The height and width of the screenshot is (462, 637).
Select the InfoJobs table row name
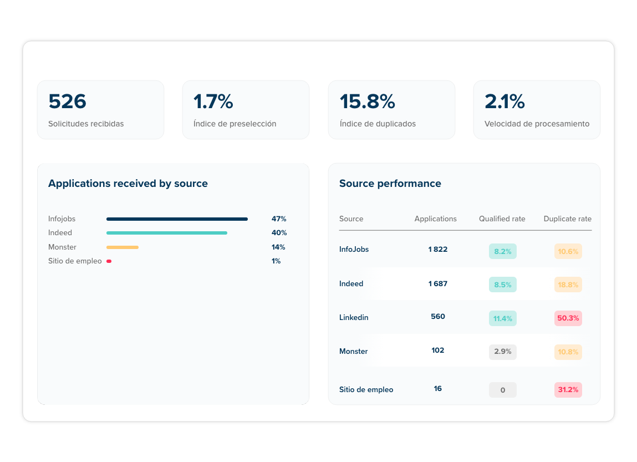(x=354, y=250)
